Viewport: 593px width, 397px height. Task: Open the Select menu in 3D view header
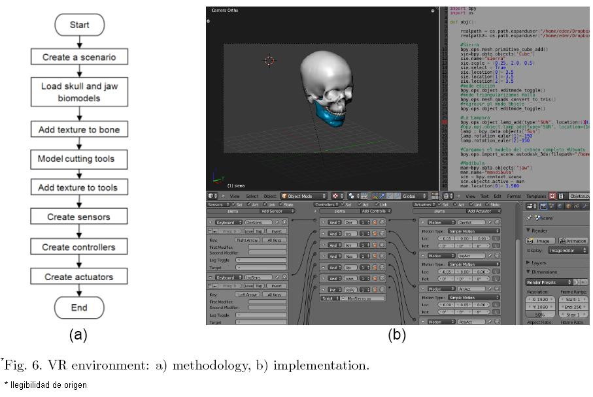pyautogui.click(x=252, y=195)
